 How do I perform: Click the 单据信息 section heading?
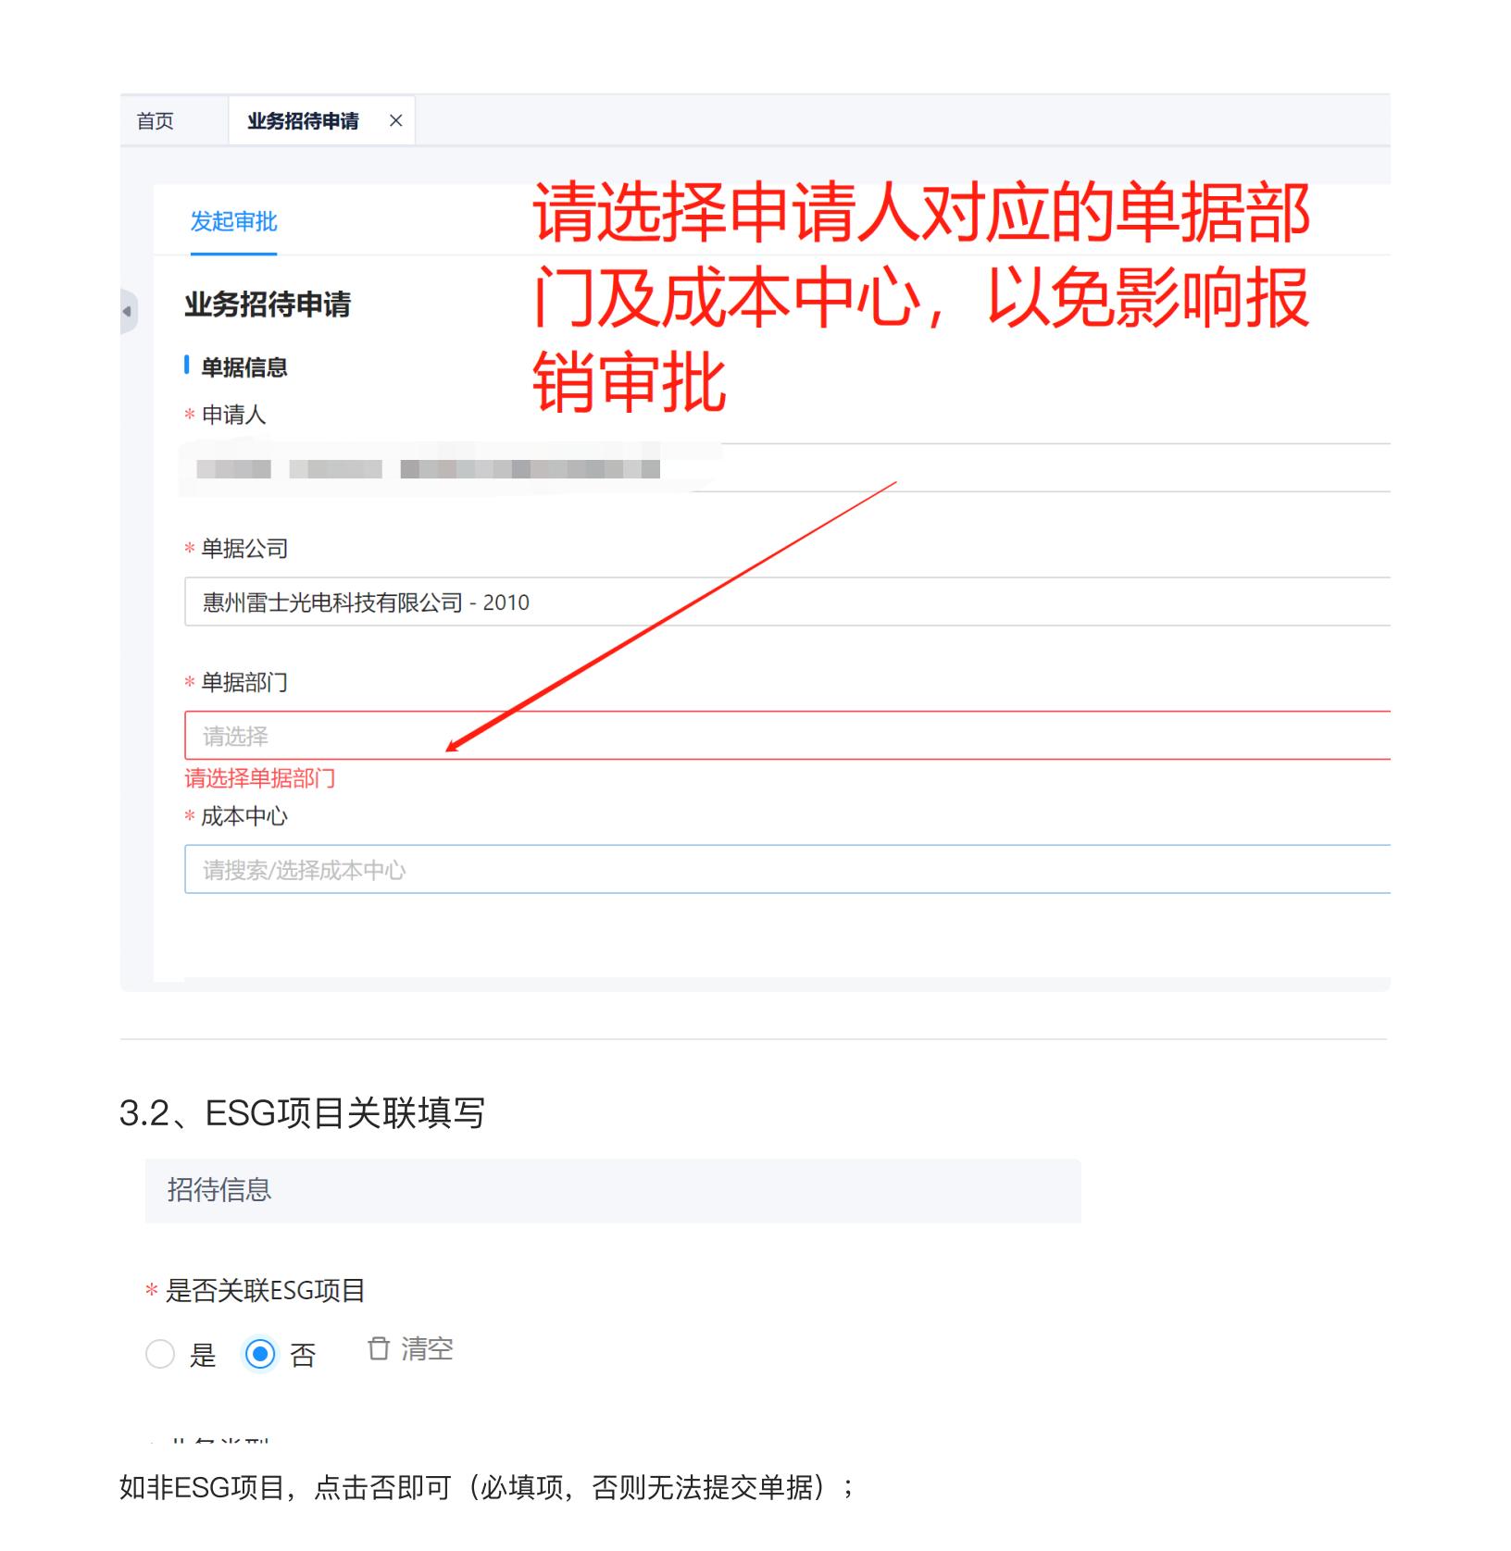pyautogui.click(x=244, y=367)
